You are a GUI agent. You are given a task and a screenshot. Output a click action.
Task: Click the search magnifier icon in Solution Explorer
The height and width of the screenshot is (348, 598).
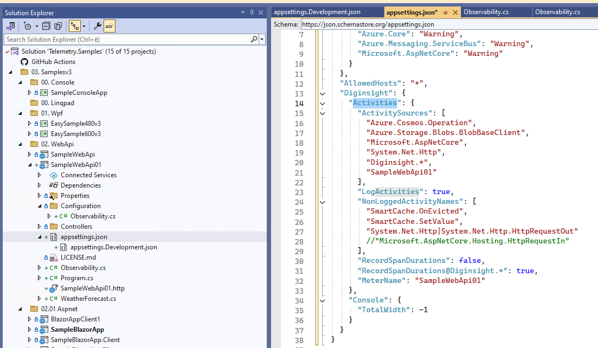click(254, 40)
